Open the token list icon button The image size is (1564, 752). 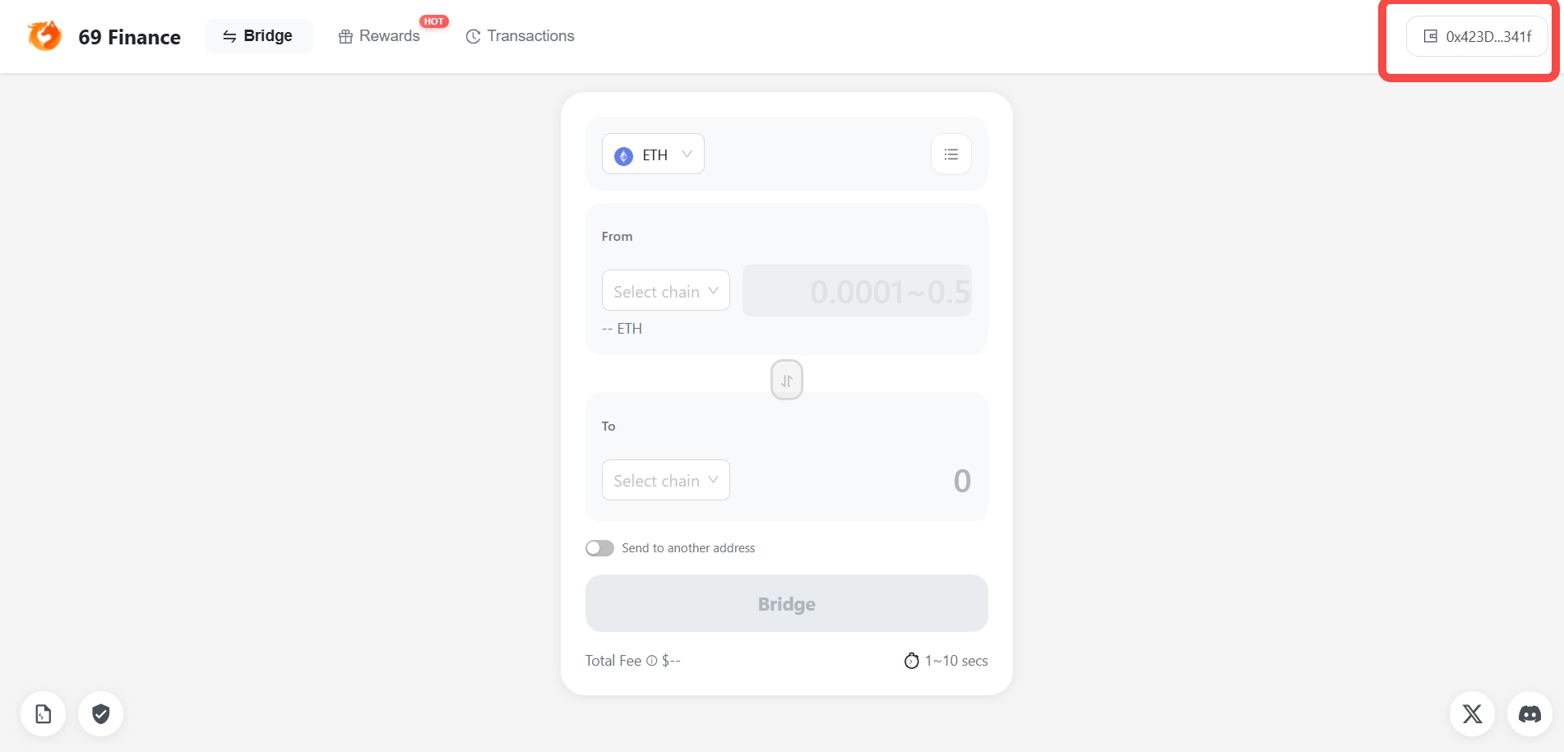click(x=951, y=155)
